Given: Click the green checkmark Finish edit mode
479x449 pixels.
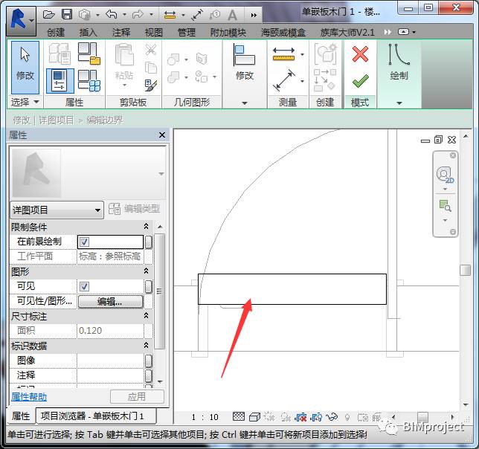Looking at the screenshot, I should pyautogui.click(x=360, y=81).
